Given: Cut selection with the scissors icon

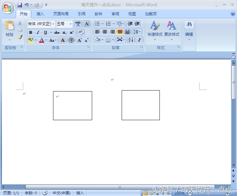Looking at the screenshot, I should click(x=20, y=23).
